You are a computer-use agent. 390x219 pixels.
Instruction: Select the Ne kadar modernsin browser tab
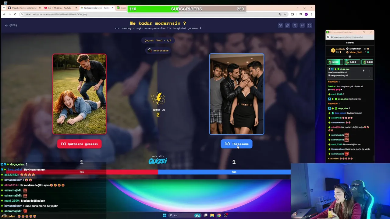[x=97, y=8]
